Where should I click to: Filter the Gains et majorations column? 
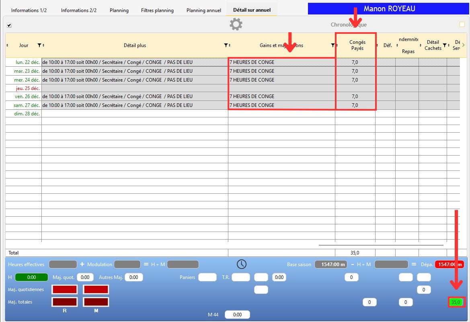point(332,45)
